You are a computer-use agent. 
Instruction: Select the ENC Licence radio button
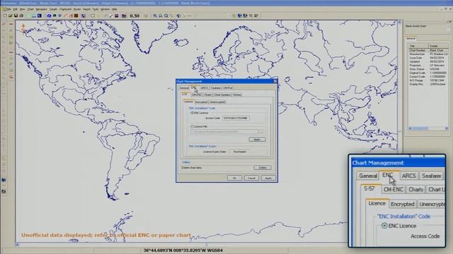coord(192,113)
